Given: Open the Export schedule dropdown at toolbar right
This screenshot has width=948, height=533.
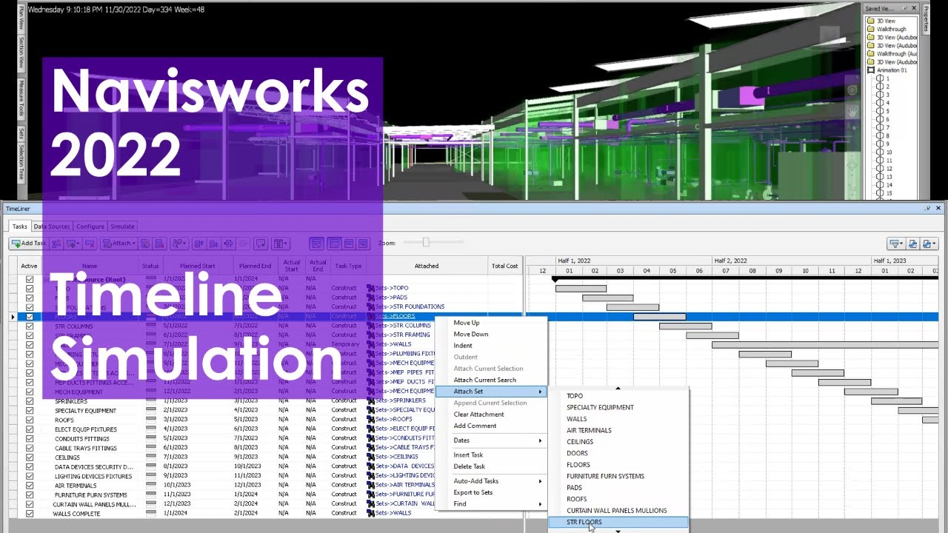Looking at the screenshot, I should (929, 244).
